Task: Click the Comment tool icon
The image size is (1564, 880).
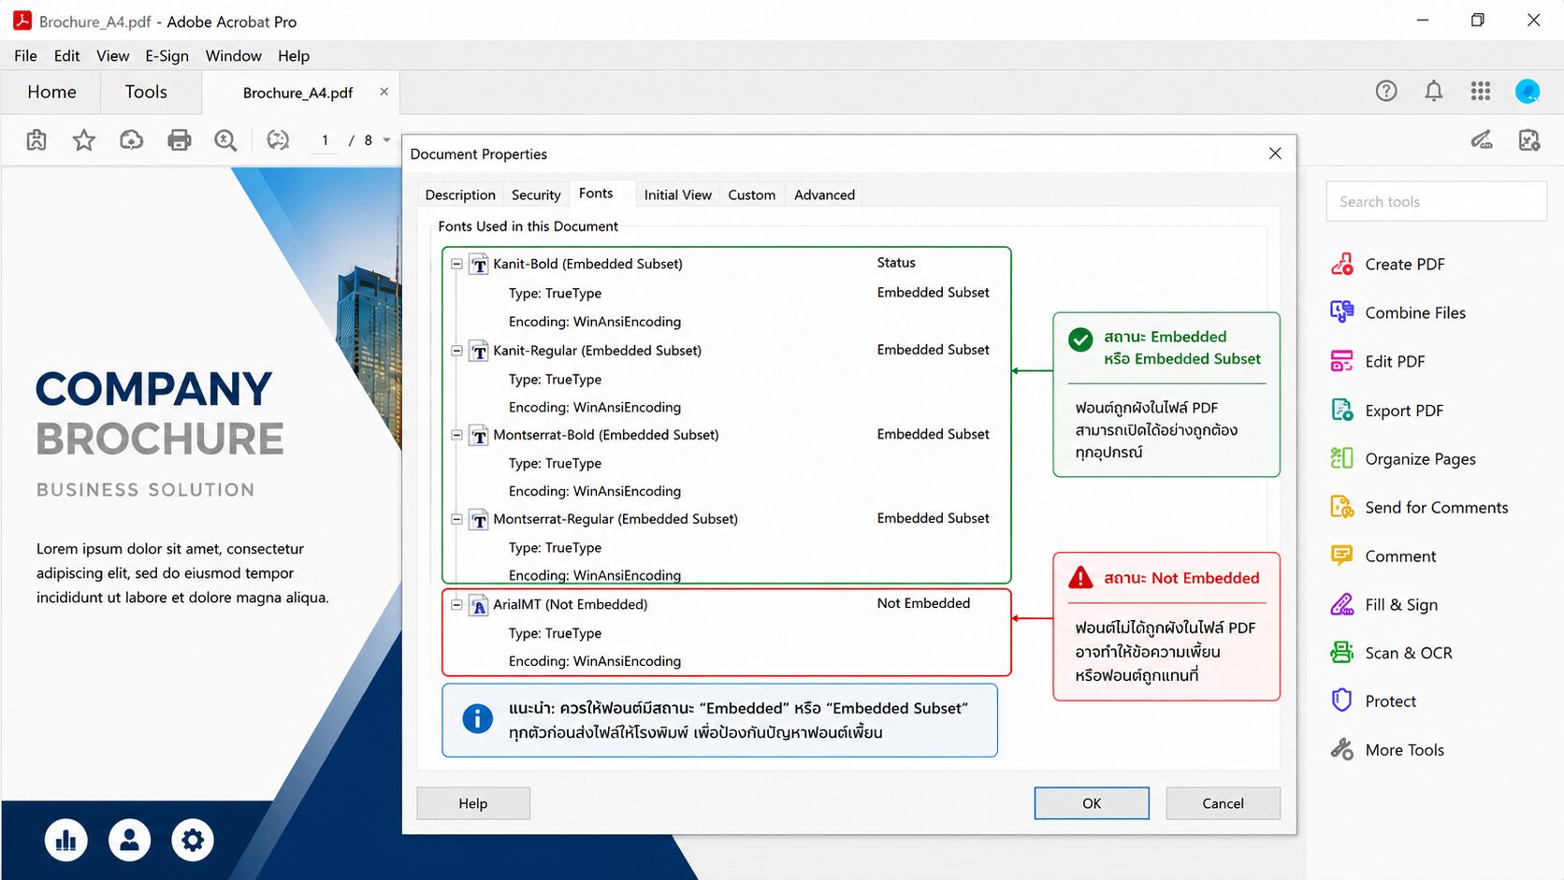Action: point(1342,555)
